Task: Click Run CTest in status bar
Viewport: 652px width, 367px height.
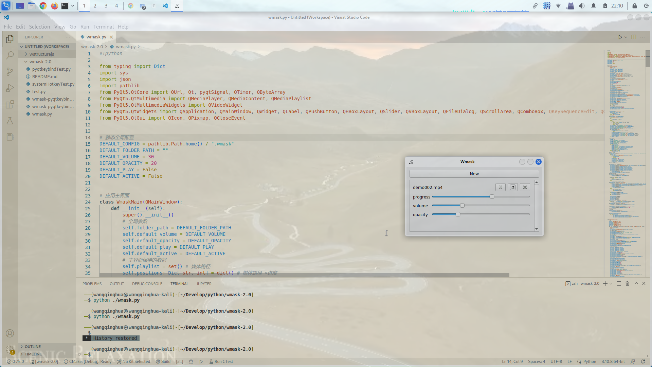Action: [221, 362]
